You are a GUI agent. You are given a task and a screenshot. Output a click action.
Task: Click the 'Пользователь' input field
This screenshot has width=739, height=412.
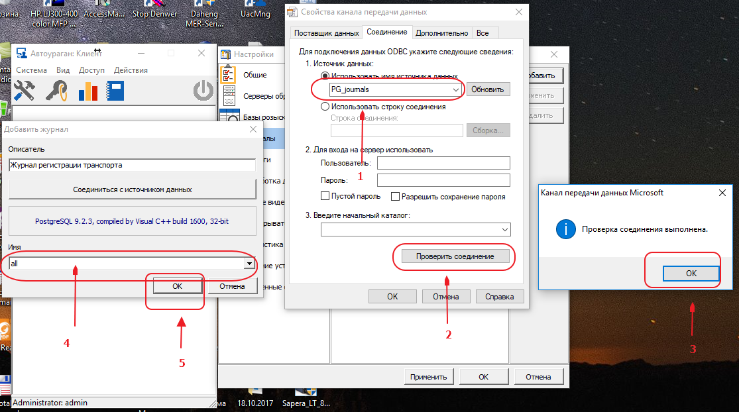[443, 163]
